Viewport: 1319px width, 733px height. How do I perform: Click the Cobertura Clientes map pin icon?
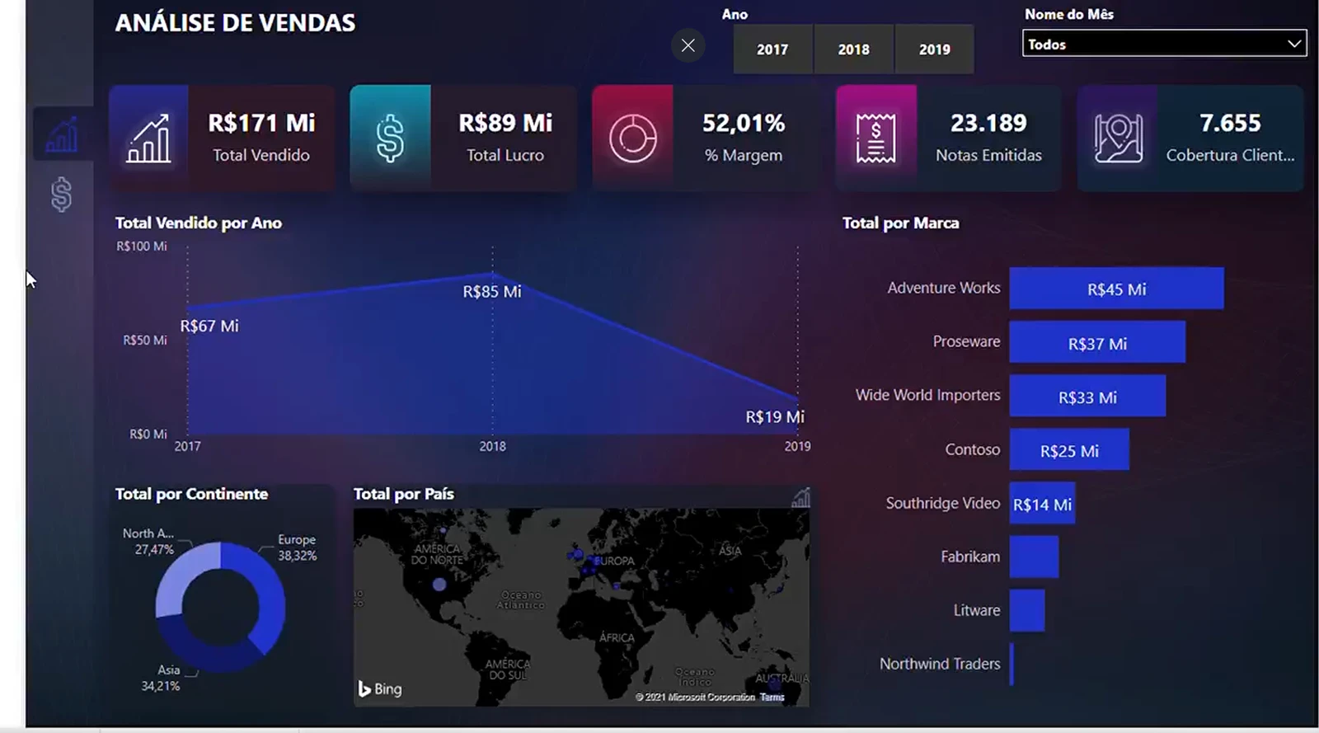coord(1118,138)
